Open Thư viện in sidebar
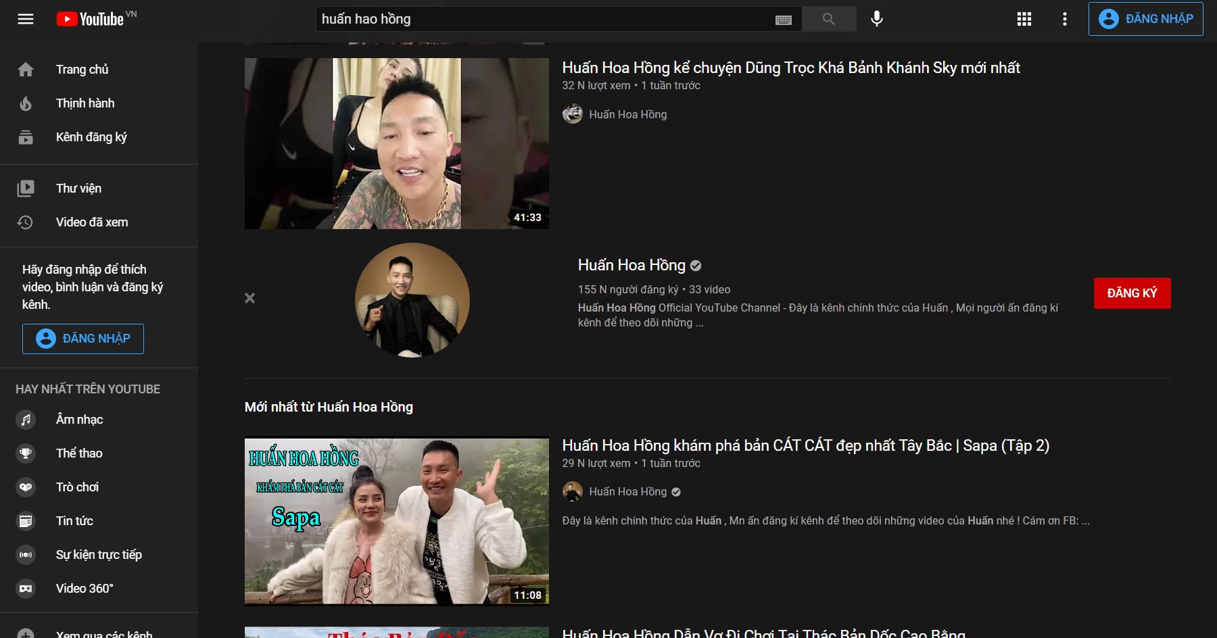Image resolution: width=1217 pixels, height=638 pixels. (x=99, y=189)
